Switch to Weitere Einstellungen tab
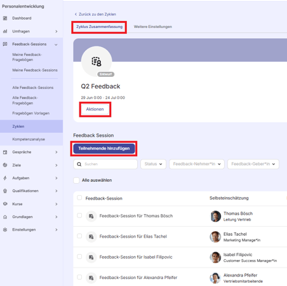Viewport: 287px width, 286px height. tap(153, 27)
